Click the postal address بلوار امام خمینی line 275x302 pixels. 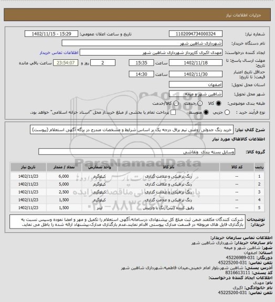(x=183, y=268)
